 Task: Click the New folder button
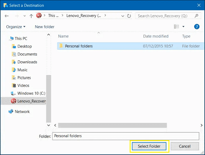(x=45, y=27)
